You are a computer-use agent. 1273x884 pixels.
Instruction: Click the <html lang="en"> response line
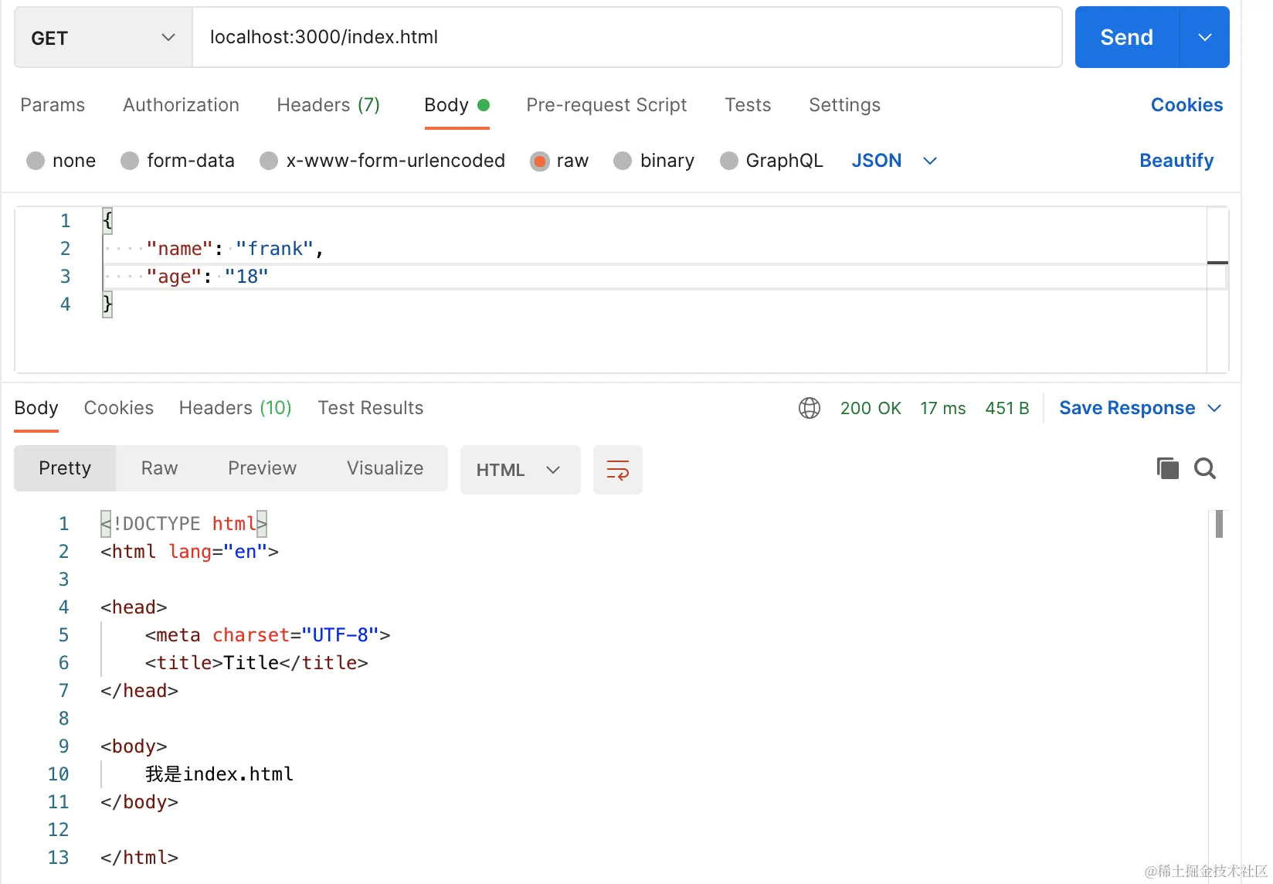tap(189, 552)
